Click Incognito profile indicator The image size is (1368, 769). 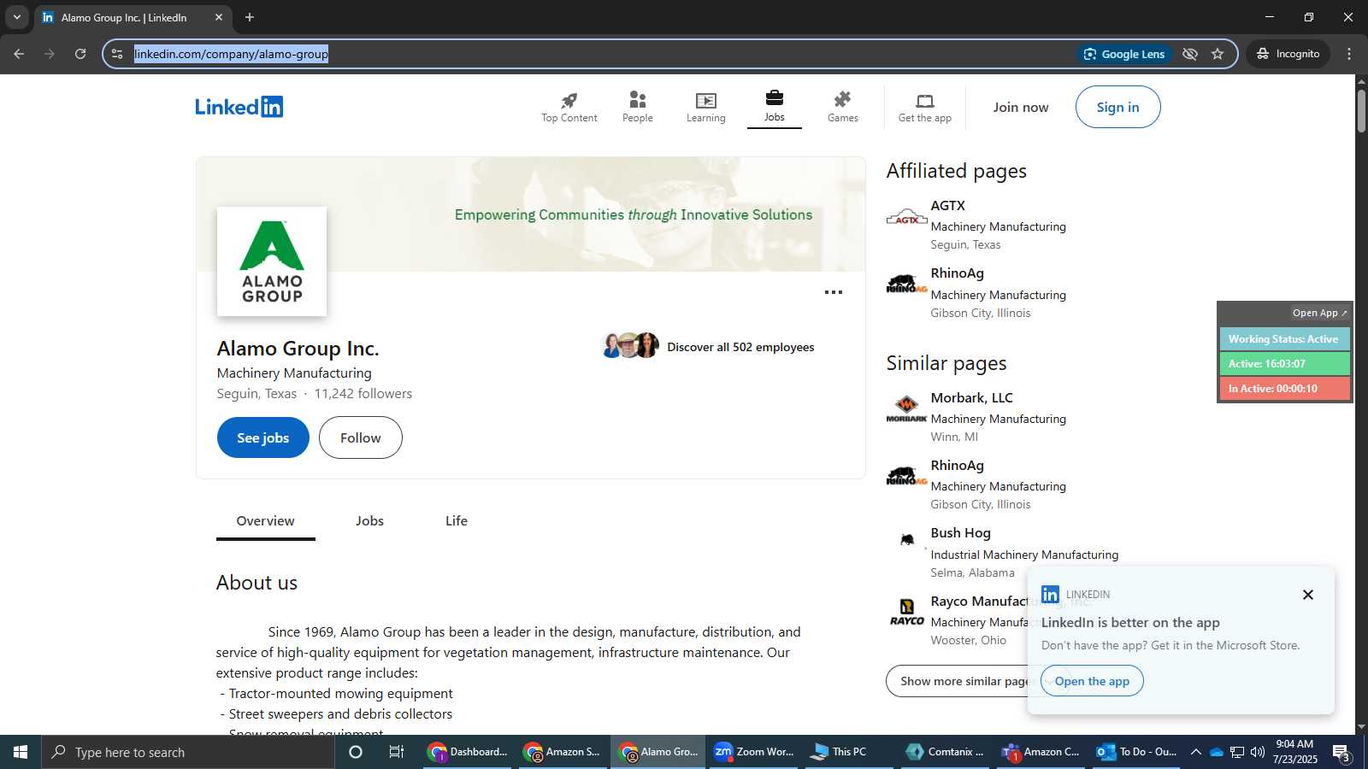[x=1288, y=54]
